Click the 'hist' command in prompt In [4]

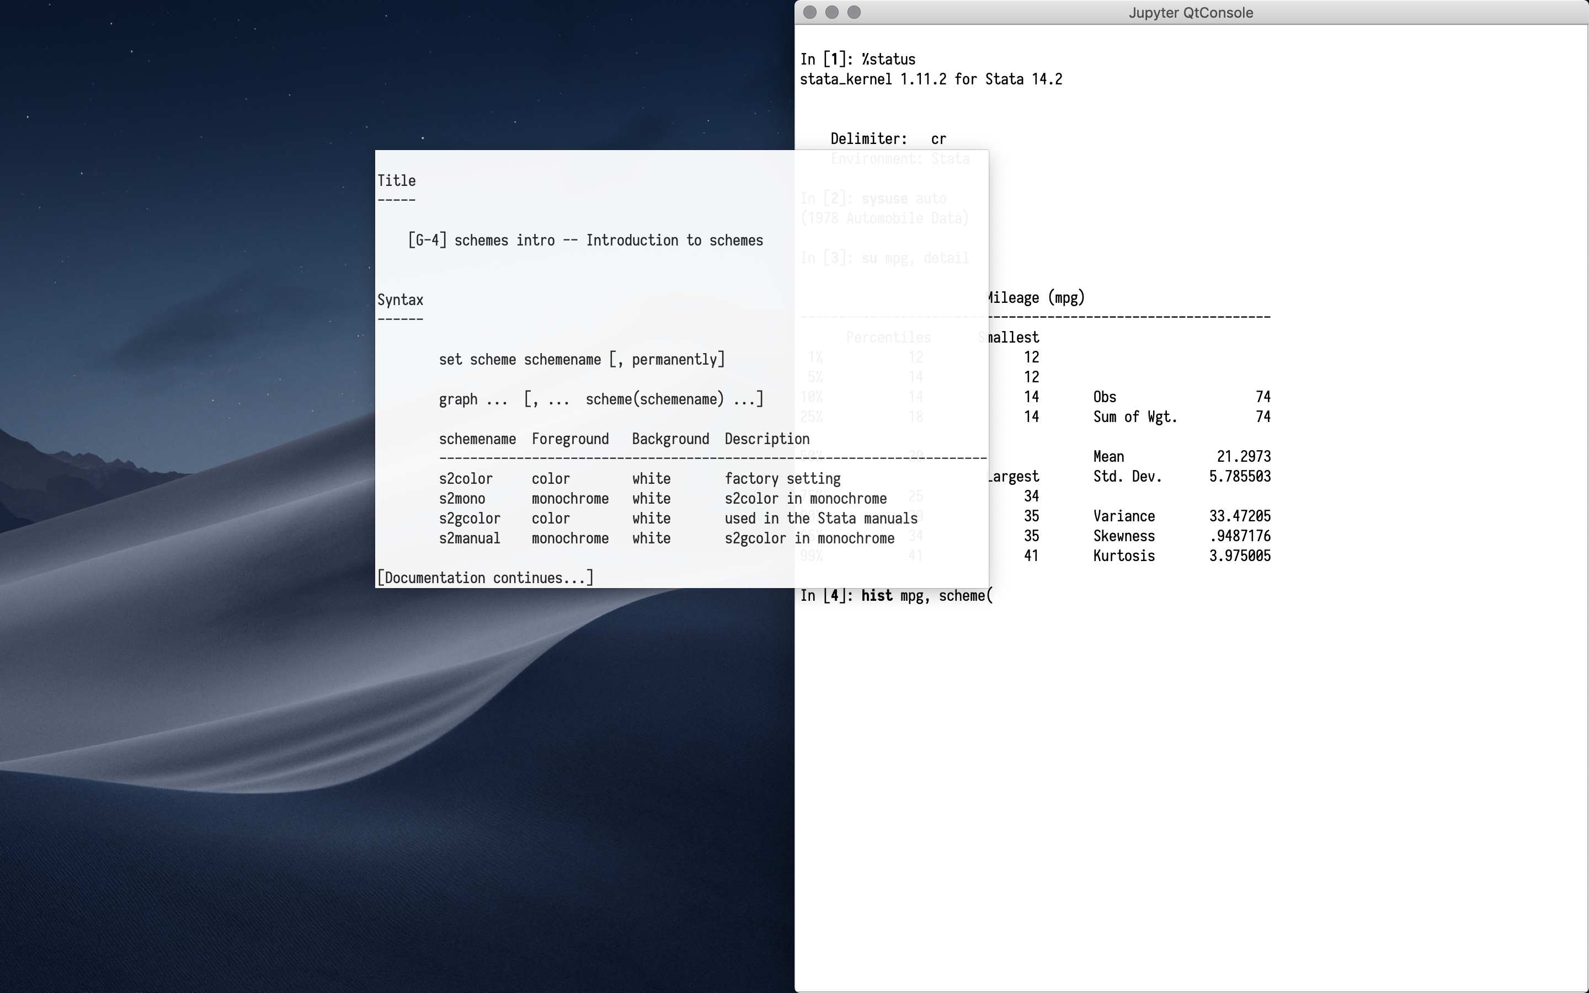877,596
